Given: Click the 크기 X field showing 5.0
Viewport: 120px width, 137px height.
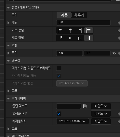Looking at the screenshot, I should pyautogui.click(x=69, y=53).
